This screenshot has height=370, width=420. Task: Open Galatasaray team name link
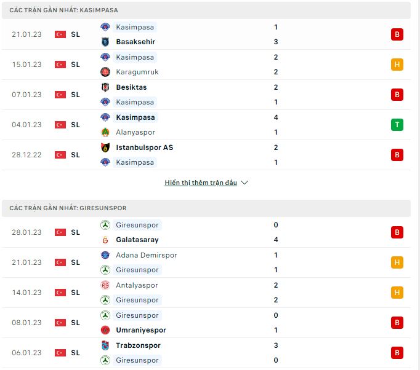[137, 240]
